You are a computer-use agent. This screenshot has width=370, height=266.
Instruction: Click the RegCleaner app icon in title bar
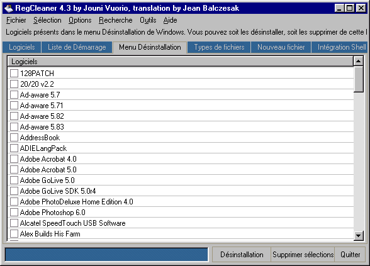click(x=9, y=8)
